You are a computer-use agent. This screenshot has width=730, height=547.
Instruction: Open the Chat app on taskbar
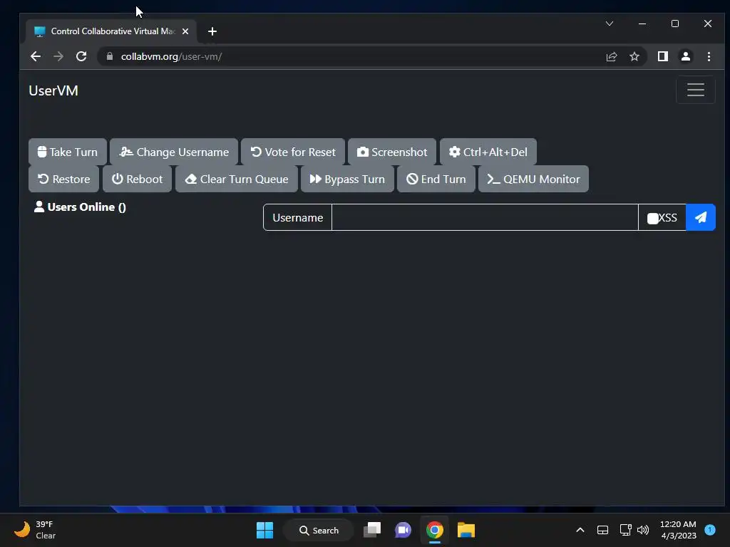tap(403, 530)
